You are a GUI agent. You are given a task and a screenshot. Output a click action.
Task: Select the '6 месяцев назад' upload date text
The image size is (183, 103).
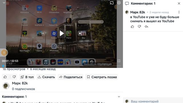[x=43, y=69]
